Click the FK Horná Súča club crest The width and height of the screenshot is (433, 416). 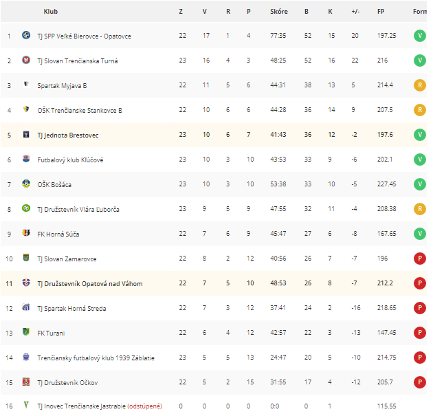(26, 233)
